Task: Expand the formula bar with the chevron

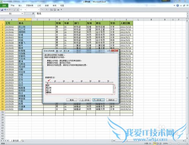Action: pyautogui.click(x=187, y=14)
